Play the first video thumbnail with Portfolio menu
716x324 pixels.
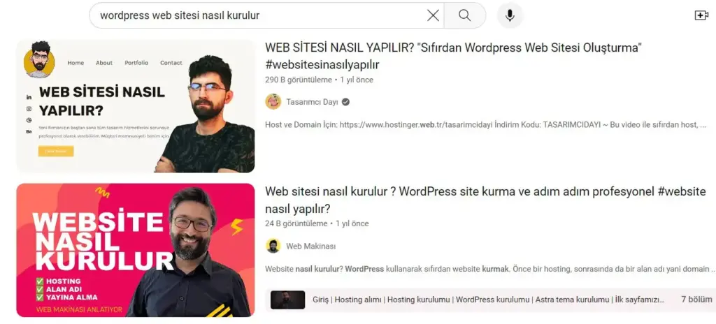point(136,106)
